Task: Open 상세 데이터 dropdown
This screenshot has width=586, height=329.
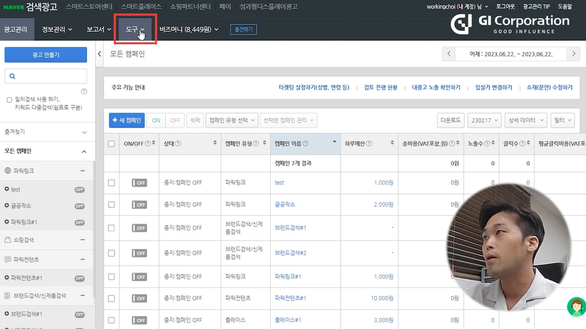Action: coord(526,120)
